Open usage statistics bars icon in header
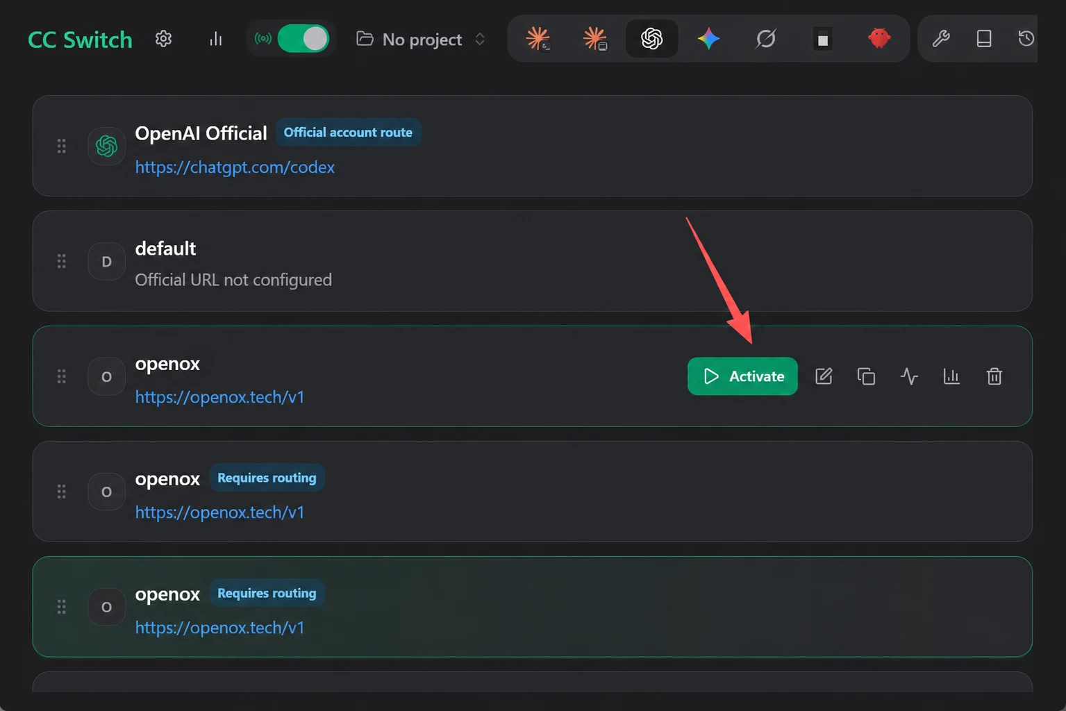This screenshot has width=1066, height=711. click(x=216, y=39)
